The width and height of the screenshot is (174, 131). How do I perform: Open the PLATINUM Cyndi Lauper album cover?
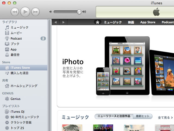pos(164,128)
